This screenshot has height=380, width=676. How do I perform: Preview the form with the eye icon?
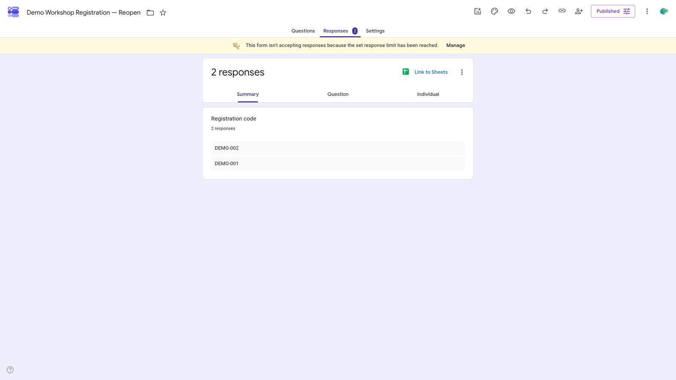(x=511, y=11)
